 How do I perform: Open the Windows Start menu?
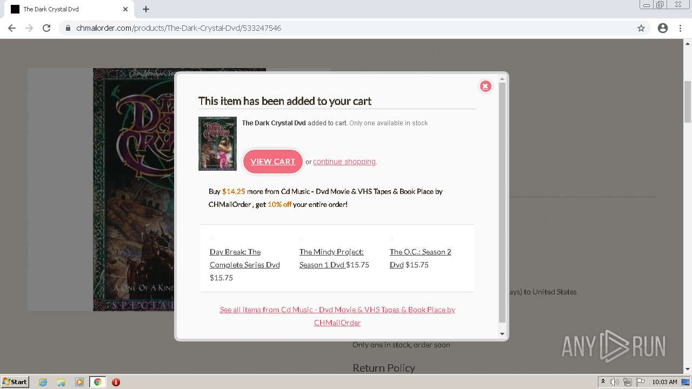[15, 382]
